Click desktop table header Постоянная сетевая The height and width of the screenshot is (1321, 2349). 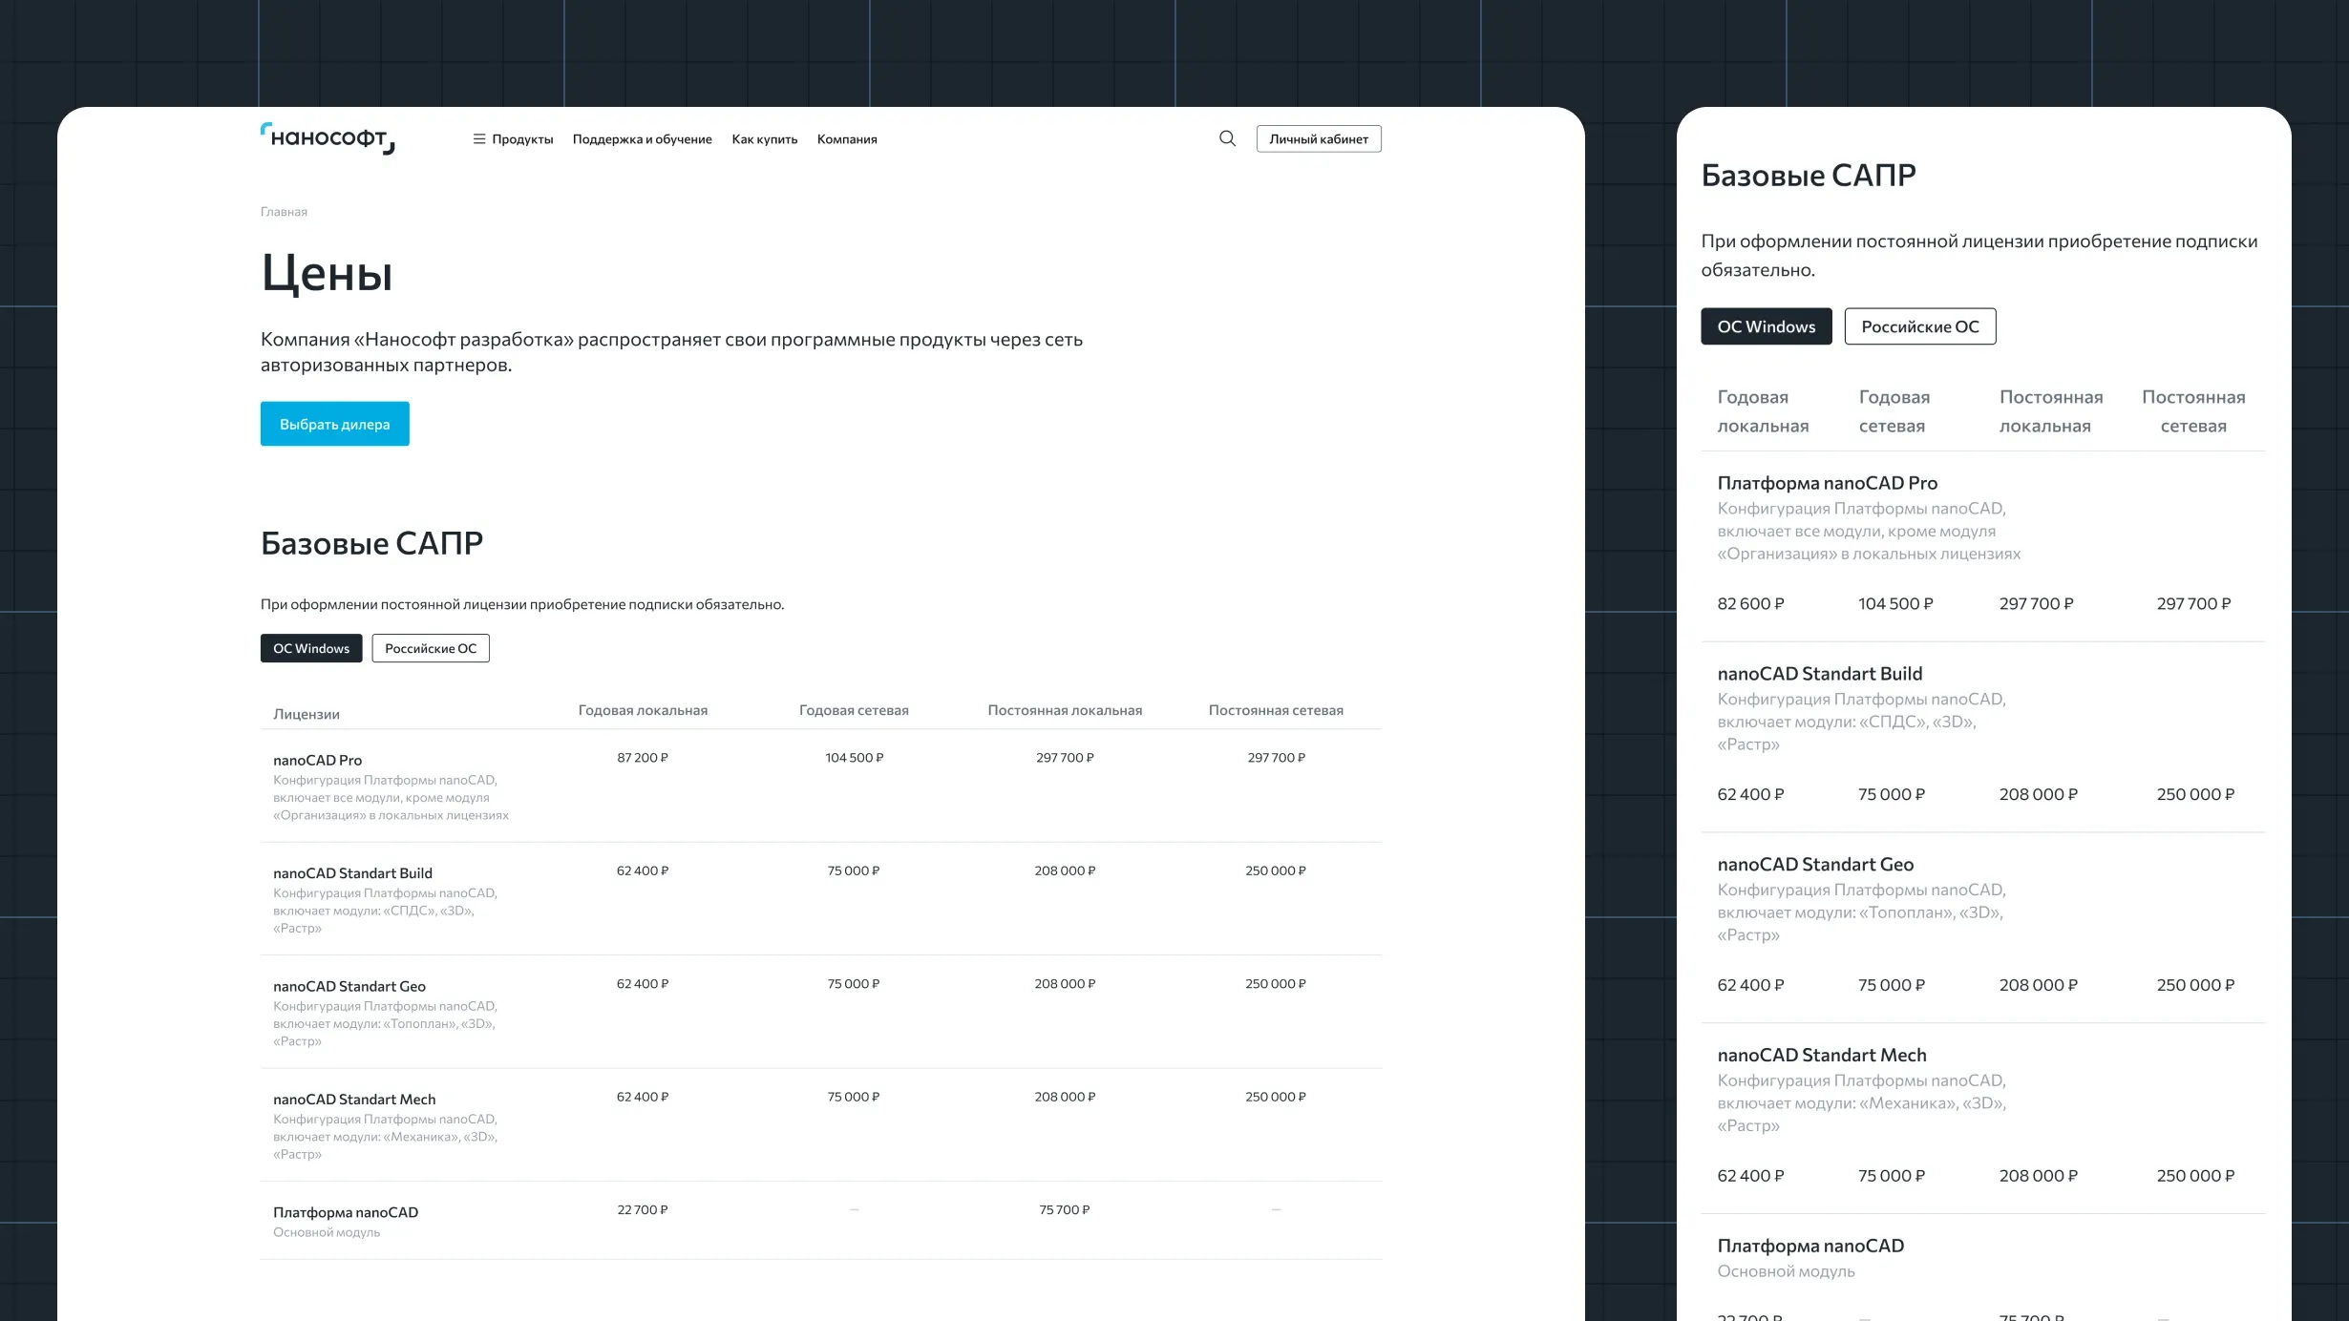1276,710
